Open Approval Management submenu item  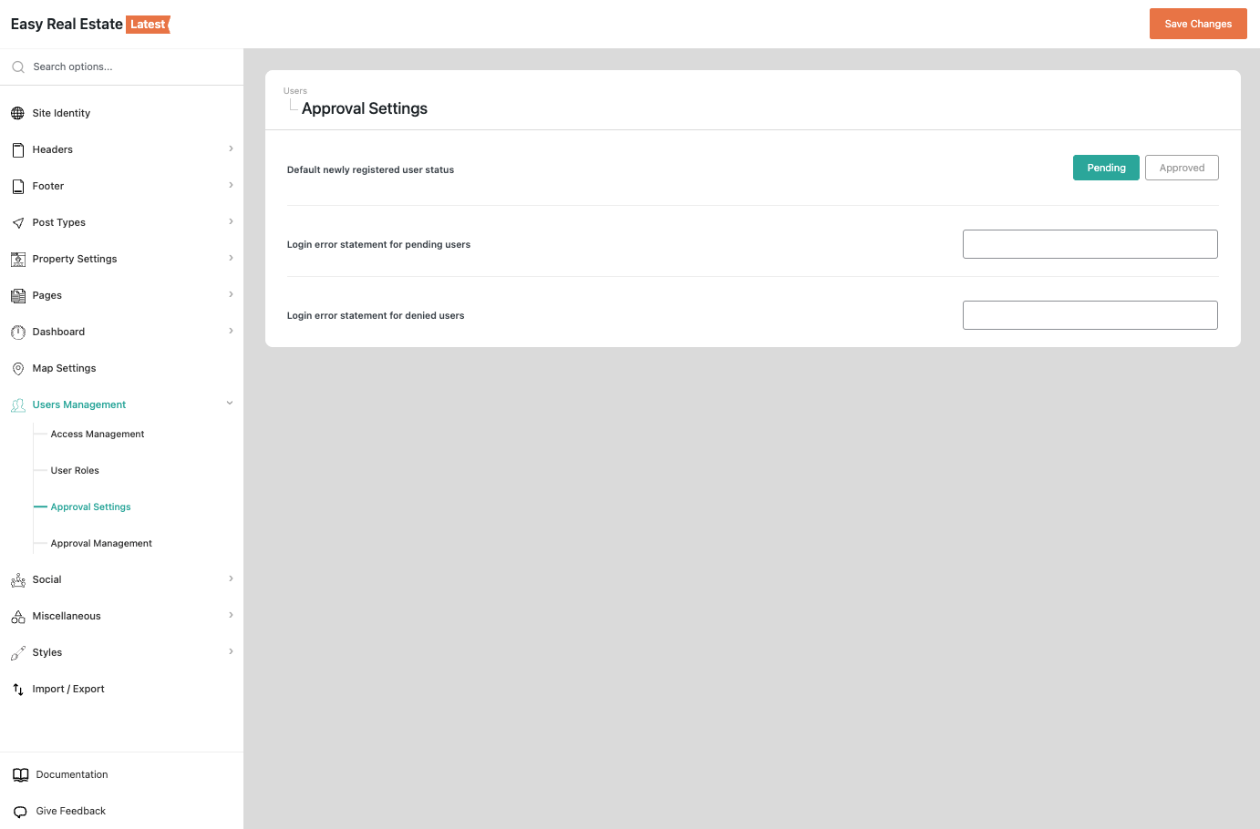point(101,543)
